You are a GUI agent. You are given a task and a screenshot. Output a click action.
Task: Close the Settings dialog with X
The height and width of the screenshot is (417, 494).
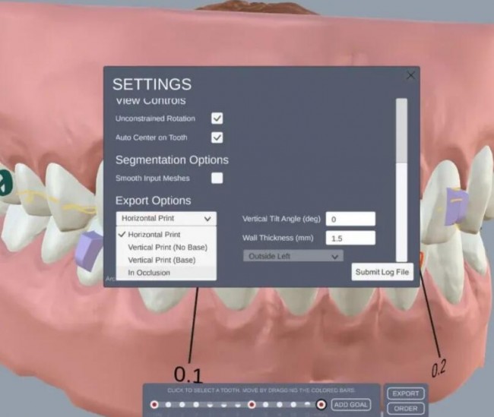tap(410, 75)
